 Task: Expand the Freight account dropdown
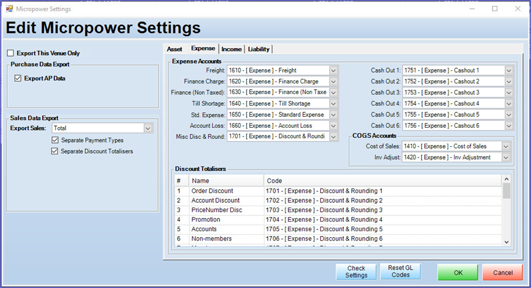point(333,70)
